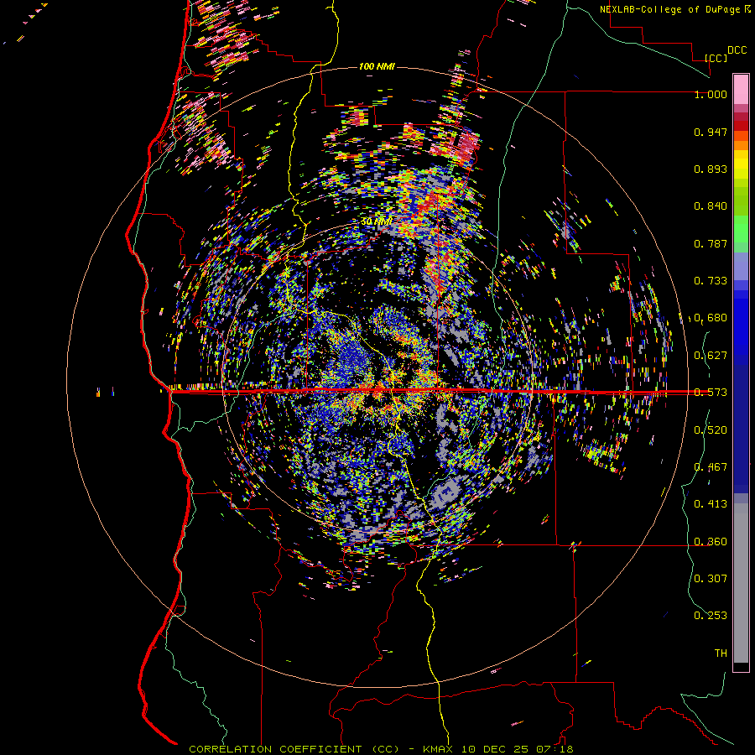Click the DCC label above the color bar
The image size is (755, 755).
click(737, 50)
